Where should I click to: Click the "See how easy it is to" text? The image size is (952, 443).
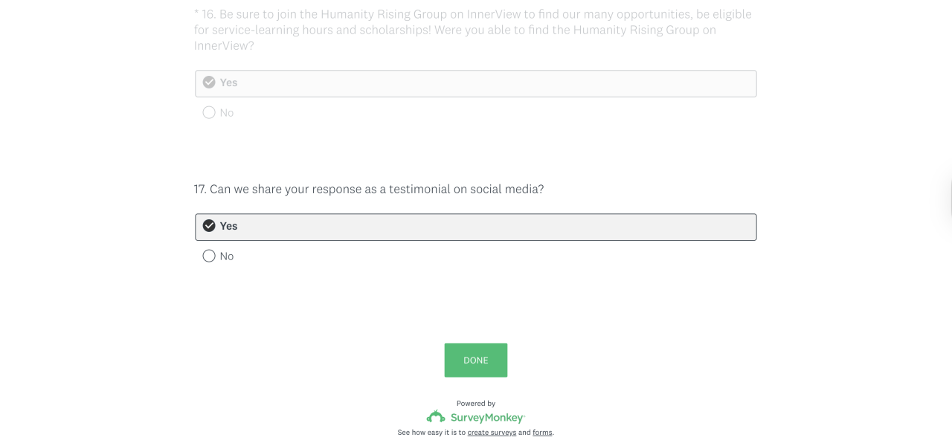tap(431, 433)
